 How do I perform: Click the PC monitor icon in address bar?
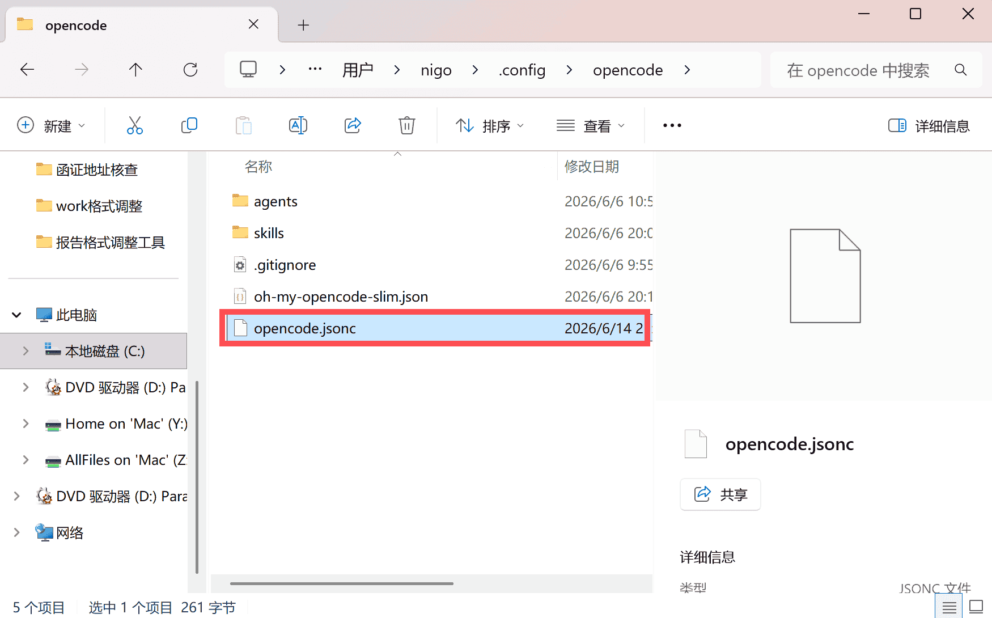click(248, 70)
